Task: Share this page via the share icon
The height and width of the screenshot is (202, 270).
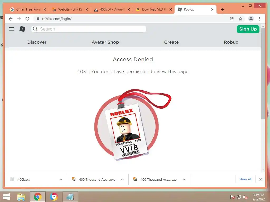Action: pos(232,19)
